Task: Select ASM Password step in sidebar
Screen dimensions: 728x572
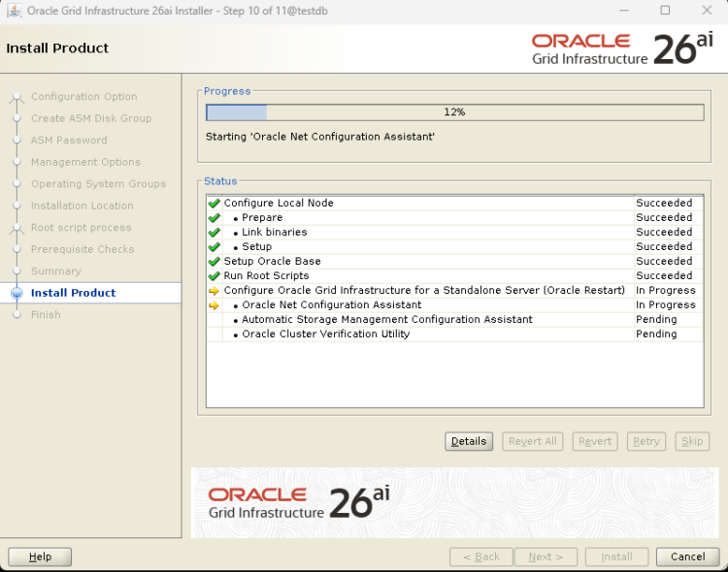Action: coord(69,141)
